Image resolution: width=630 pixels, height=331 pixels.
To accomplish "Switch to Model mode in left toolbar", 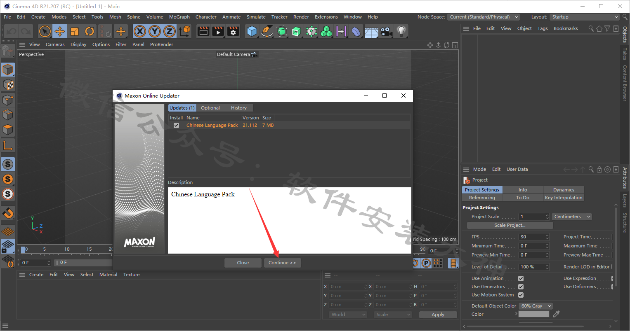I will pos(8,70).
